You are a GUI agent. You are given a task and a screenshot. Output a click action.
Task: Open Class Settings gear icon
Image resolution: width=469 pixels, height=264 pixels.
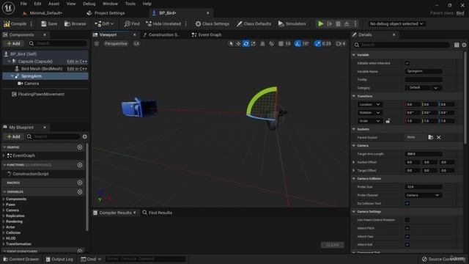[198, 23]
